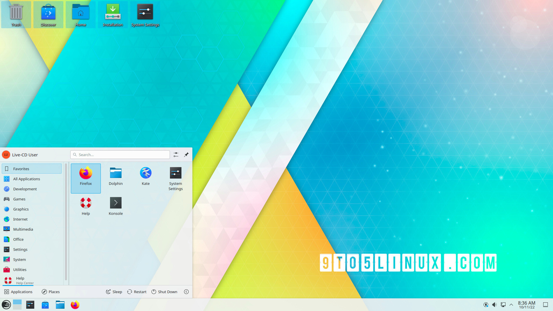Click the Restart button
Image resolution: width=553 pixels, height=311 pixels.
[x=137, y=292]
